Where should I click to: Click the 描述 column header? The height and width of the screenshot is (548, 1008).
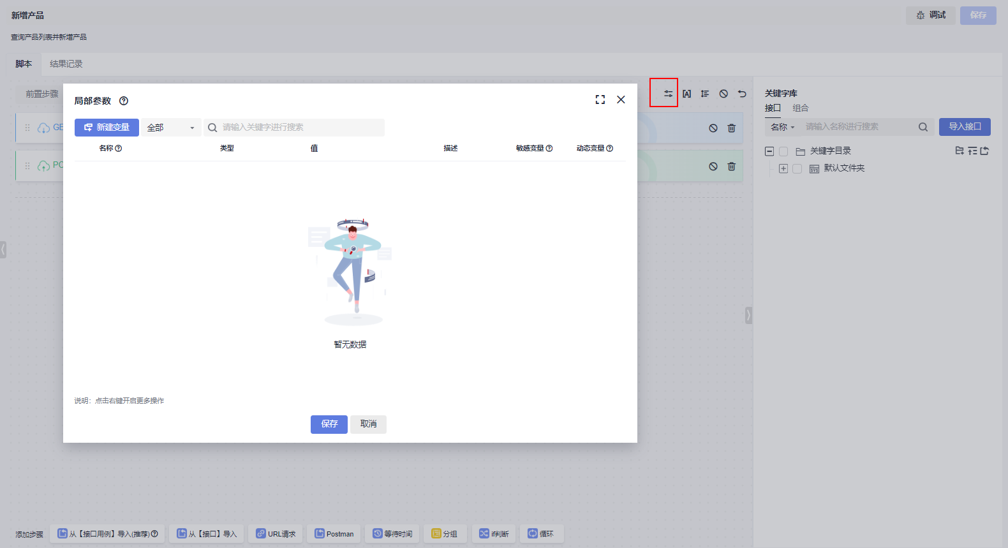(450, 149)
